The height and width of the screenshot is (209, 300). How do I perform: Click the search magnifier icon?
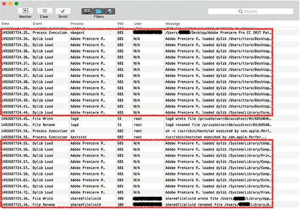[x=241, y=11]
